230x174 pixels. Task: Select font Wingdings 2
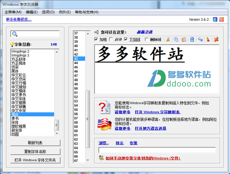coord(20,51)
